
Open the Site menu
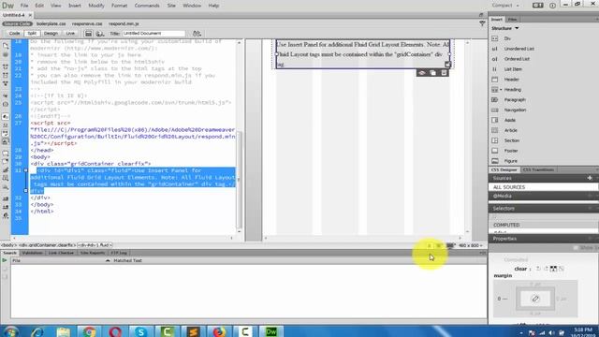coord(171,6)
